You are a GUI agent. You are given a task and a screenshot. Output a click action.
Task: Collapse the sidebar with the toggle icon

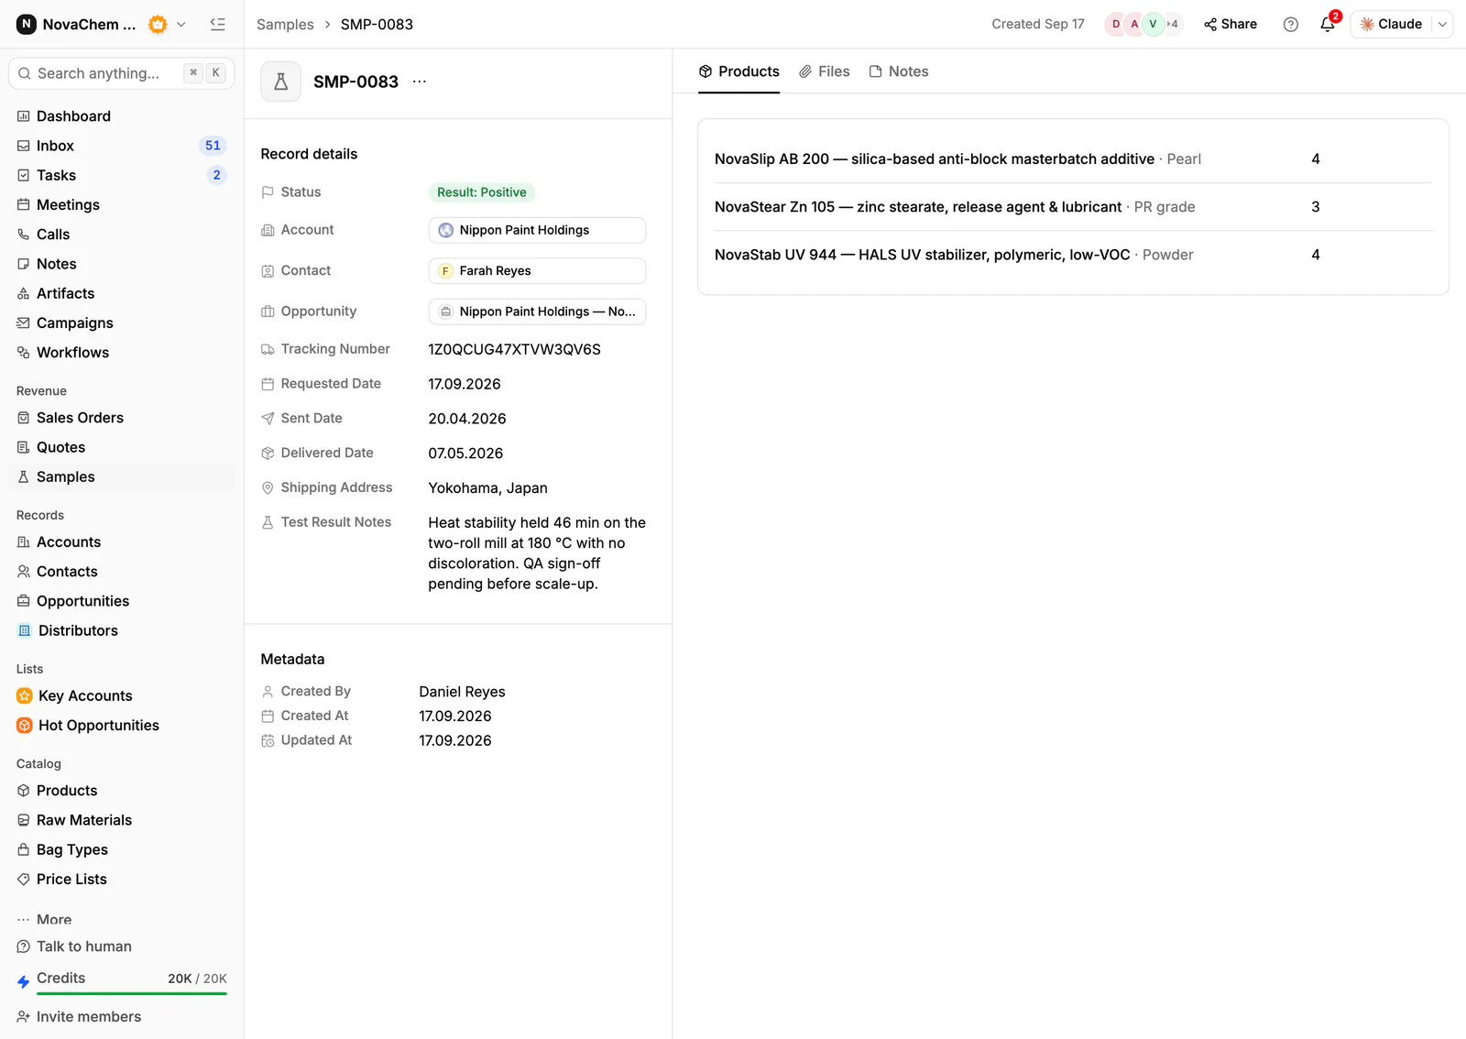(217, 25)
